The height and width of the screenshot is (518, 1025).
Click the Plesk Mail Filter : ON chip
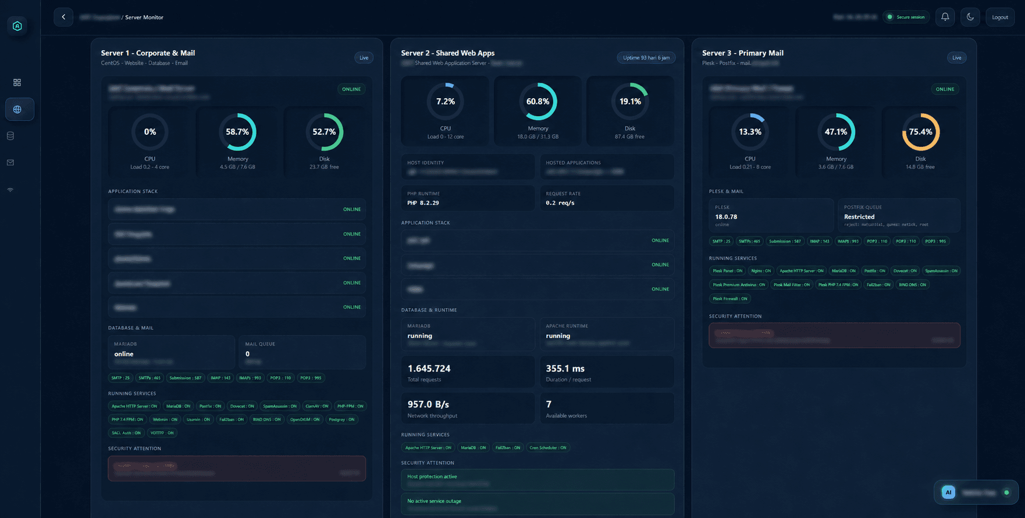792,285
